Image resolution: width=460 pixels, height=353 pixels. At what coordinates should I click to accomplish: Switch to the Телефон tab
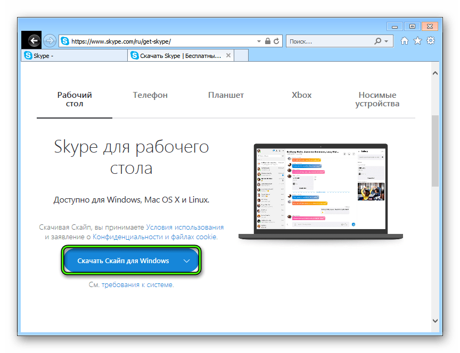tap(150, 95)
